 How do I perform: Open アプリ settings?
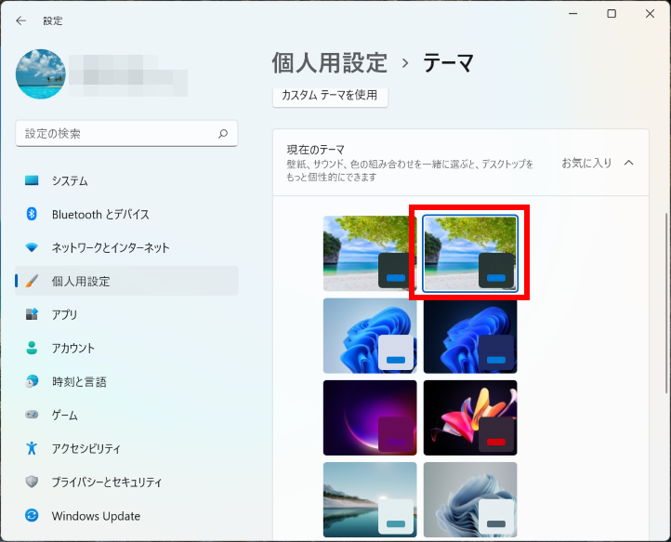pos(126,314)
